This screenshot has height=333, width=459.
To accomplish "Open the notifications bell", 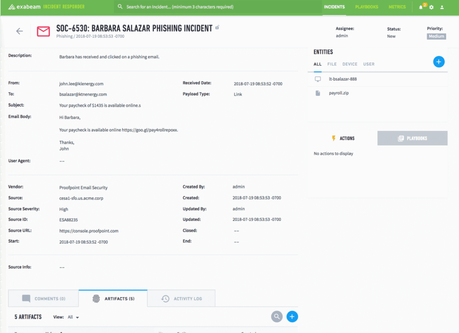I will pyautogui.click(x=420, y=7).
